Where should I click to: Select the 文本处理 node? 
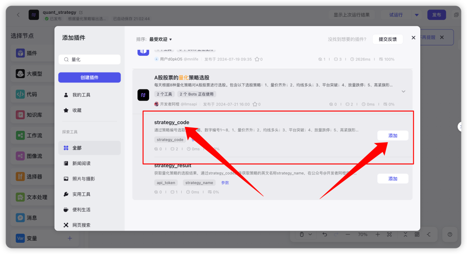[33, 197]
